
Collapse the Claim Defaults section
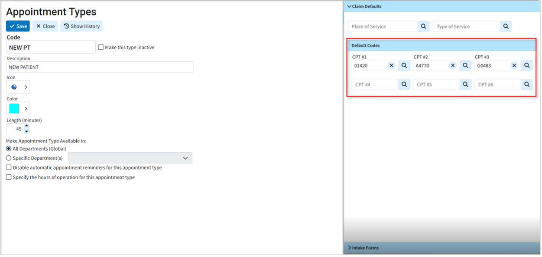(442, 6)
